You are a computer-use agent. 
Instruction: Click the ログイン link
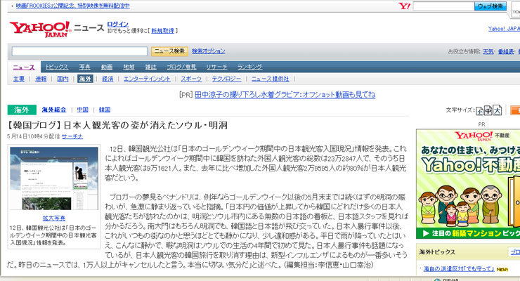click(118, 24)
